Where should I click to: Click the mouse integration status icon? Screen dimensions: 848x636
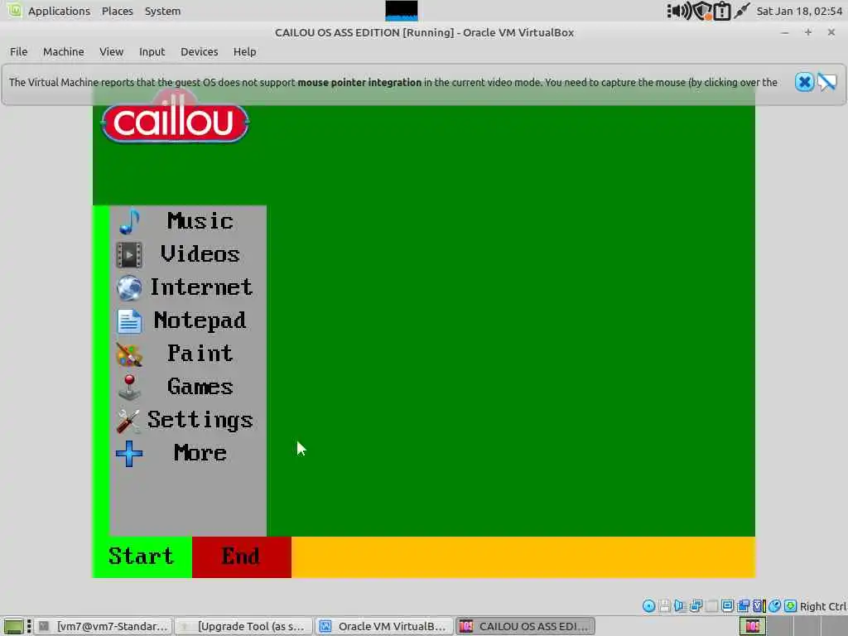(x=775, y=606)
